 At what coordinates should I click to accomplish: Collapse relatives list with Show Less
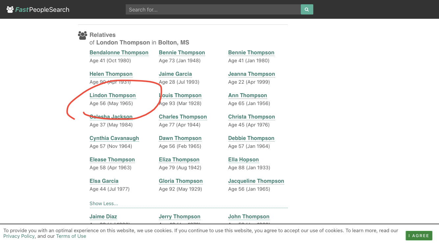point(104,204)
